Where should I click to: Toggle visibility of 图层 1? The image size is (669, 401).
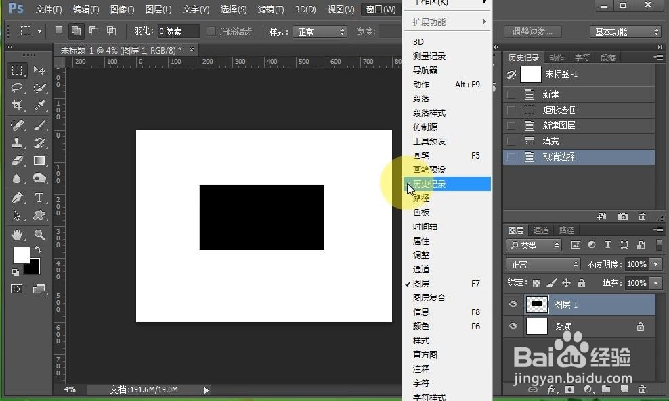513,304
